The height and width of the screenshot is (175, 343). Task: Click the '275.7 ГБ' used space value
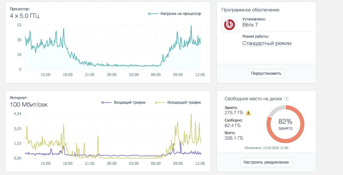pyautogui.click(x=234, y=113)
